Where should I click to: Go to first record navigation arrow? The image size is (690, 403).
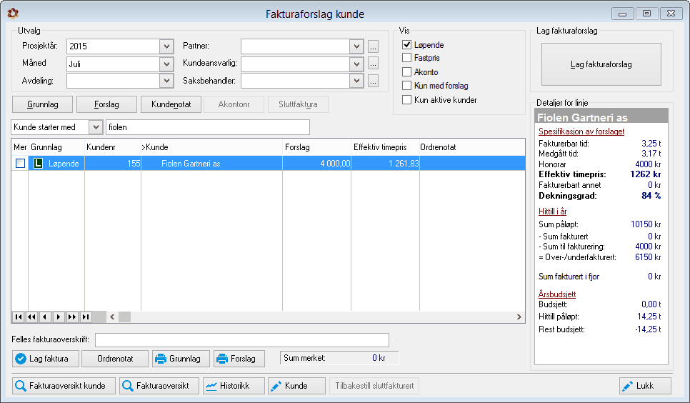[x=19, y=317]
